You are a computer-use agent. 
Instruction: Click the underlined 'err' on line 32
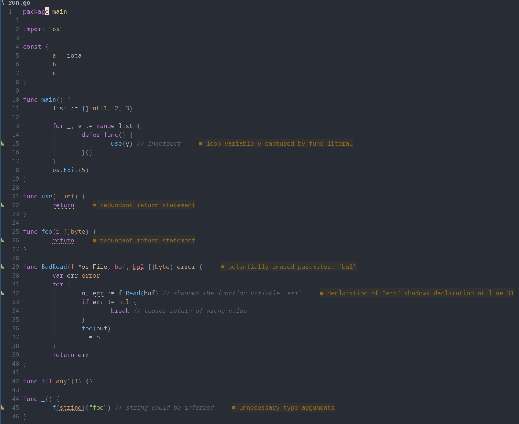[98, 293]
